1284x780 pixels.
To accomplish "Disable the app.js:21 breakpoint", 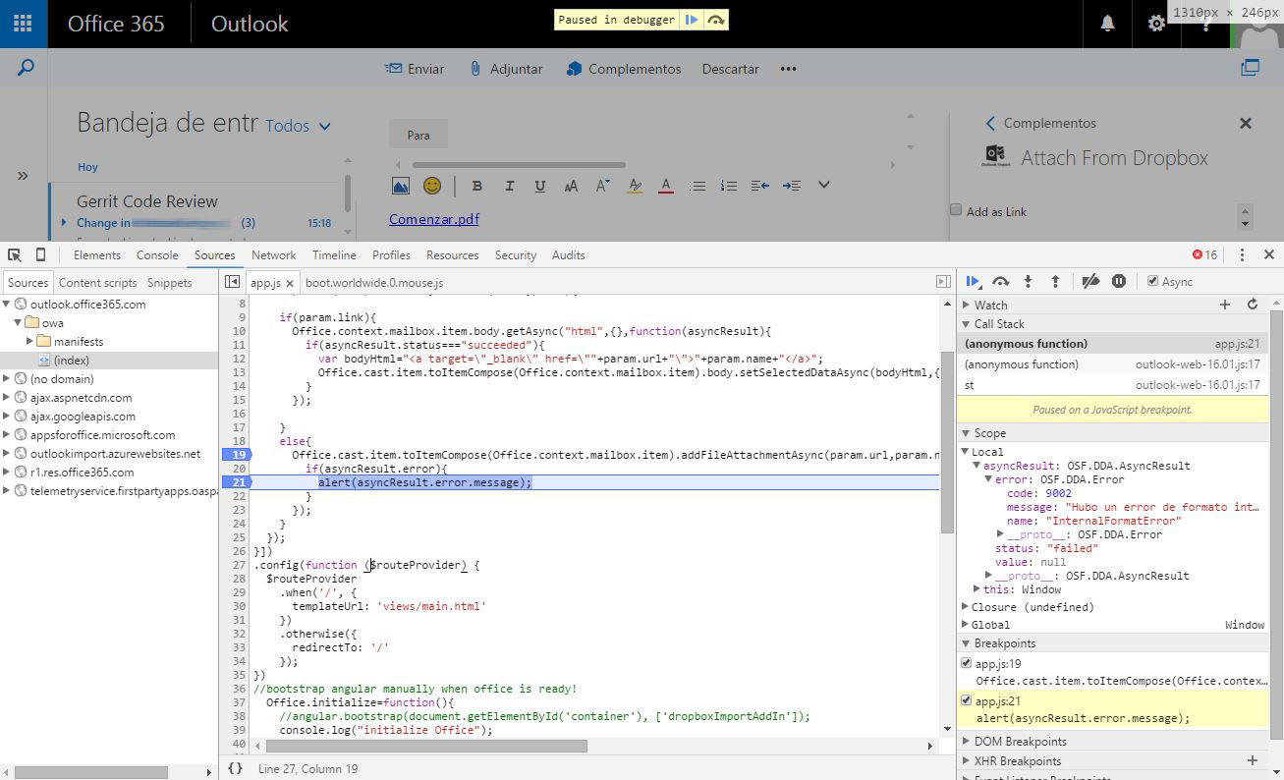I will 967,700.
